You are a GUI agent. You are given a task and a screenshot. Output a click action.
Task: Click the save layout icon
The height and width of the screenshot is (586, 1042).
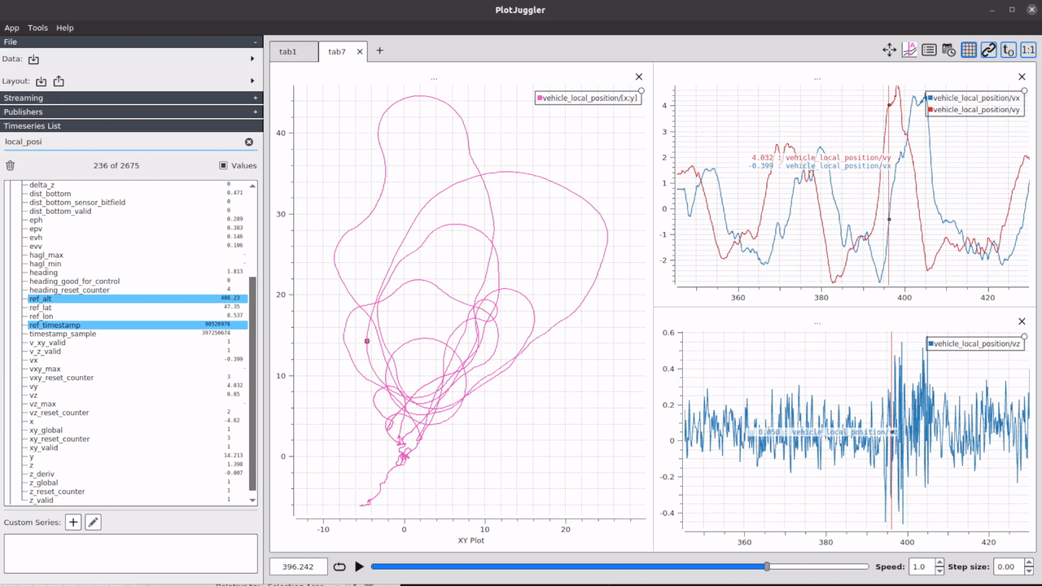[59, 81]
